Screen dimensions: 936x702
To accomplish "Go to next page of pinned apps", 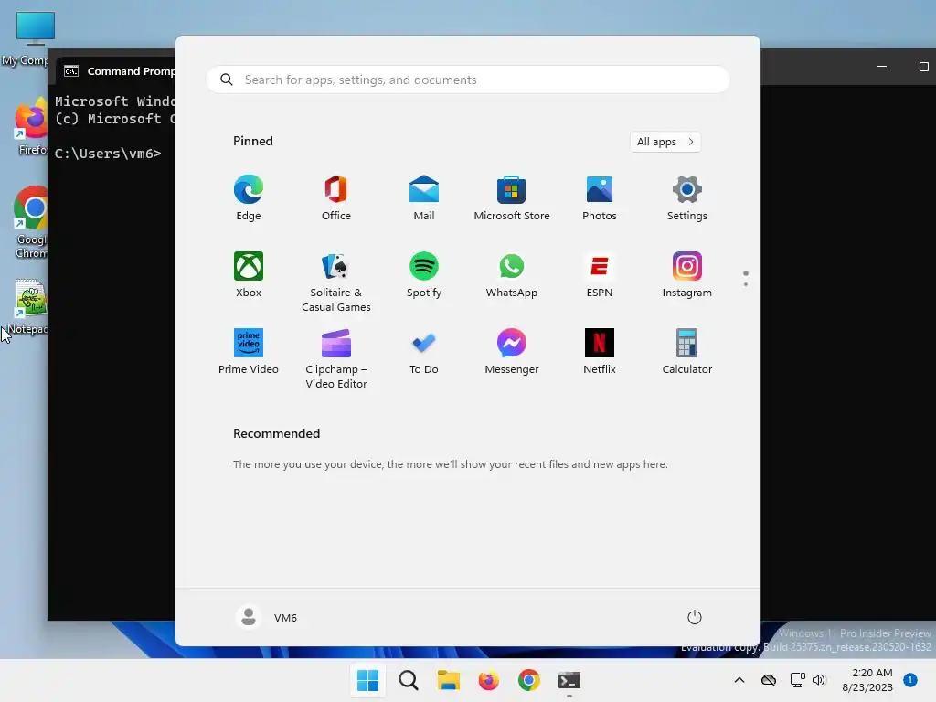I will (x=746, y=284).
